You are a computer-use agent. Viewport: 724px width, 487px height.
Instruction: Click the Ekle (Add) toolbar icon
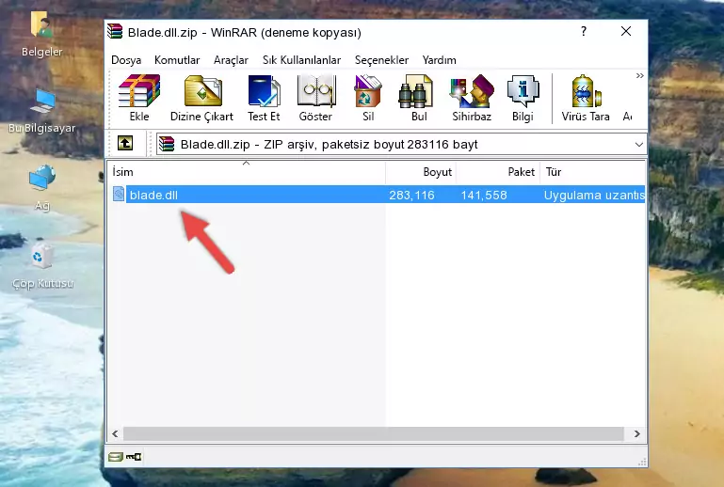[x=139, y=98]
